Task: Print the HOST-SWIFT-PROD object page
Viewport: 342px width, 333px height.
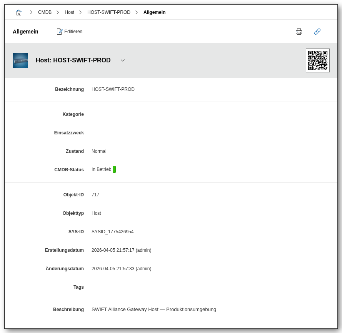Action: pos(299,32)
